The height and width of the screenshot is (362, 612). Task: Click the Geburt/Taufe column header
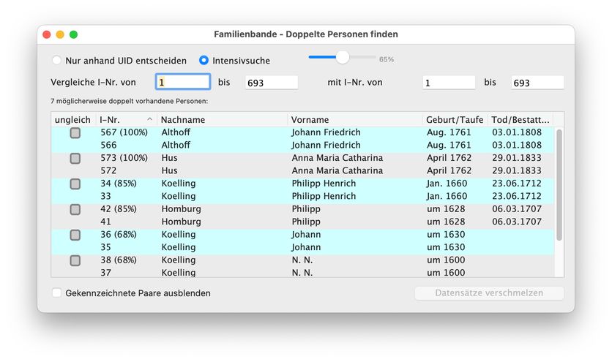pos(454,120)
